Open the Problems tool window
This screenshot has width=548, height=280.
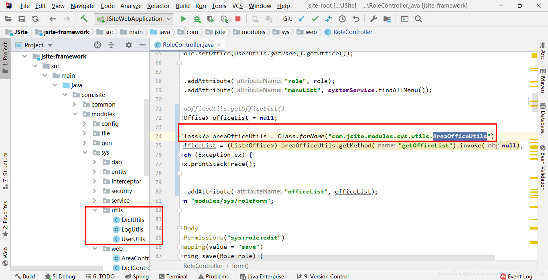click(x=213, y=276)
